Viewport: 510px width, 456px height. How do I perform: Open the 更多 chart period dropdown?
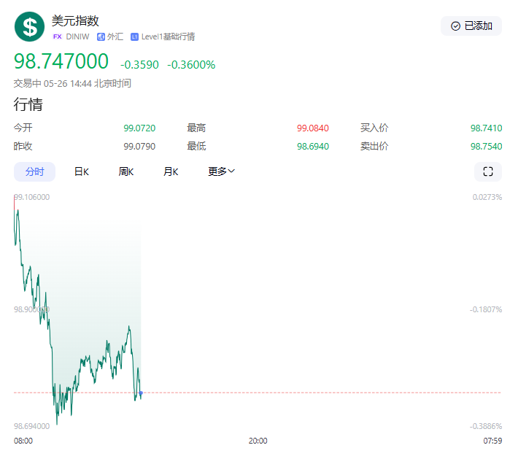pyautogui.click(x=221, y=171)
